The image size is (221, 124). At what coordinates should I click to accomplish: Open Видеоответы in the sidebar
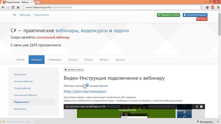[x=20, y=109]
